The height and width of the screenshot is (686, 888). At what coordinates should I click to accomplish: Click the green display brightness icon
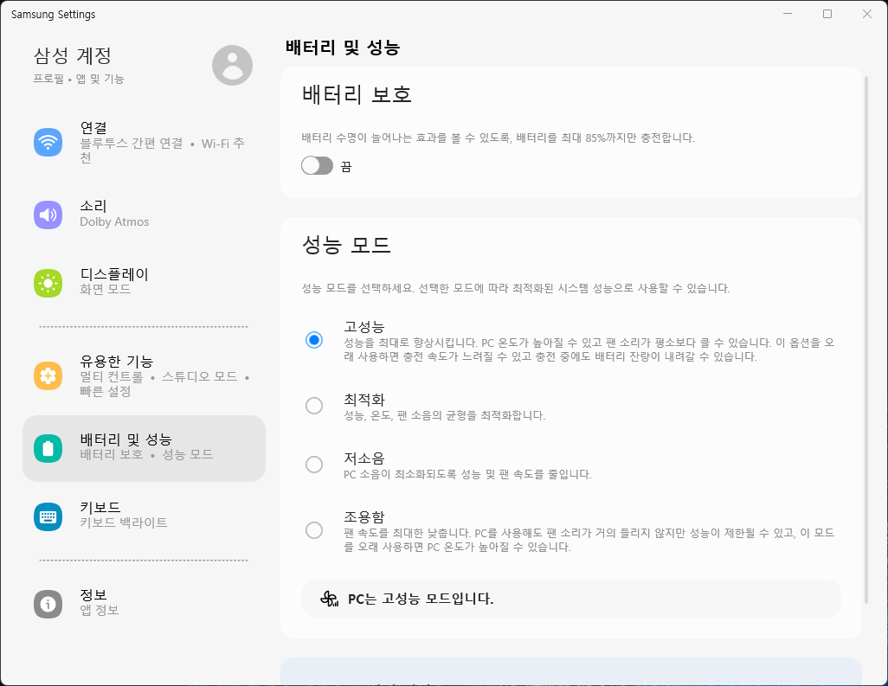click(48, 282)
